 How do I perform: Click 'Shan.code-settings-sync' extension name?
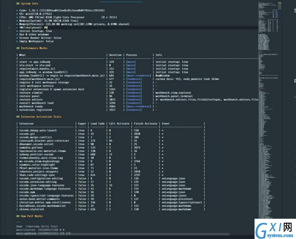tap(37, 175)
